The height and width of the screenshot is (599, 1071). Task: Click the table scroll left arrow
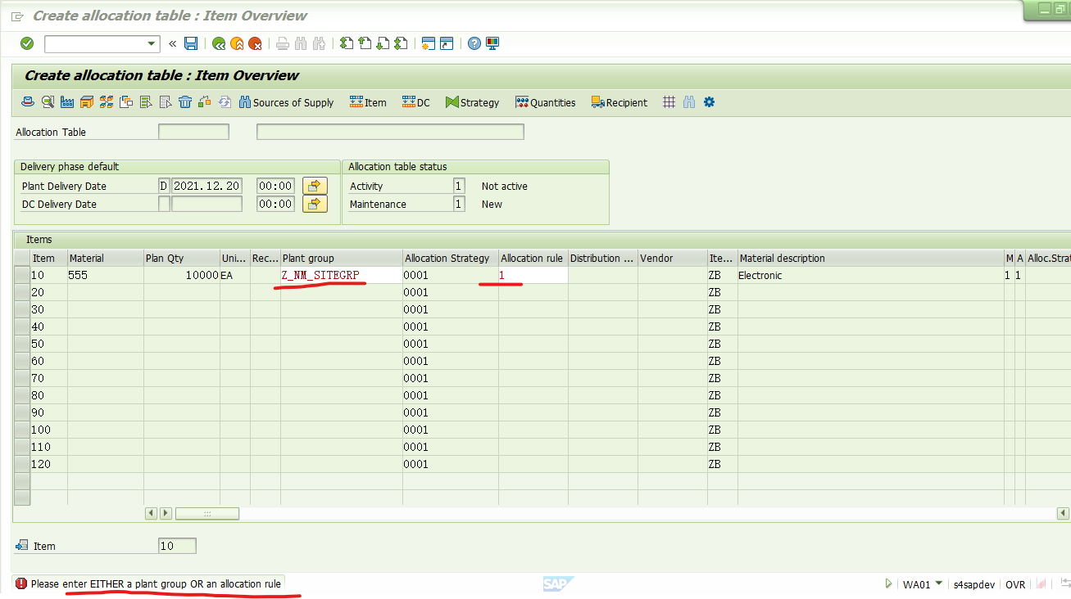151,513
